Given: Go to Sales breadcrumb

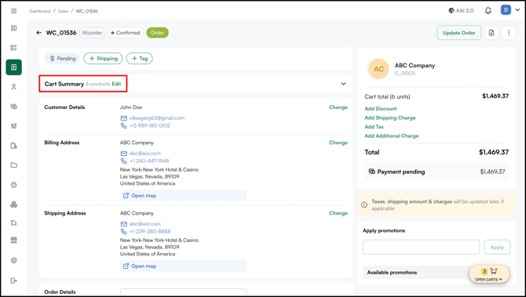Looking at the screenshot, I should tap(63, 11).
